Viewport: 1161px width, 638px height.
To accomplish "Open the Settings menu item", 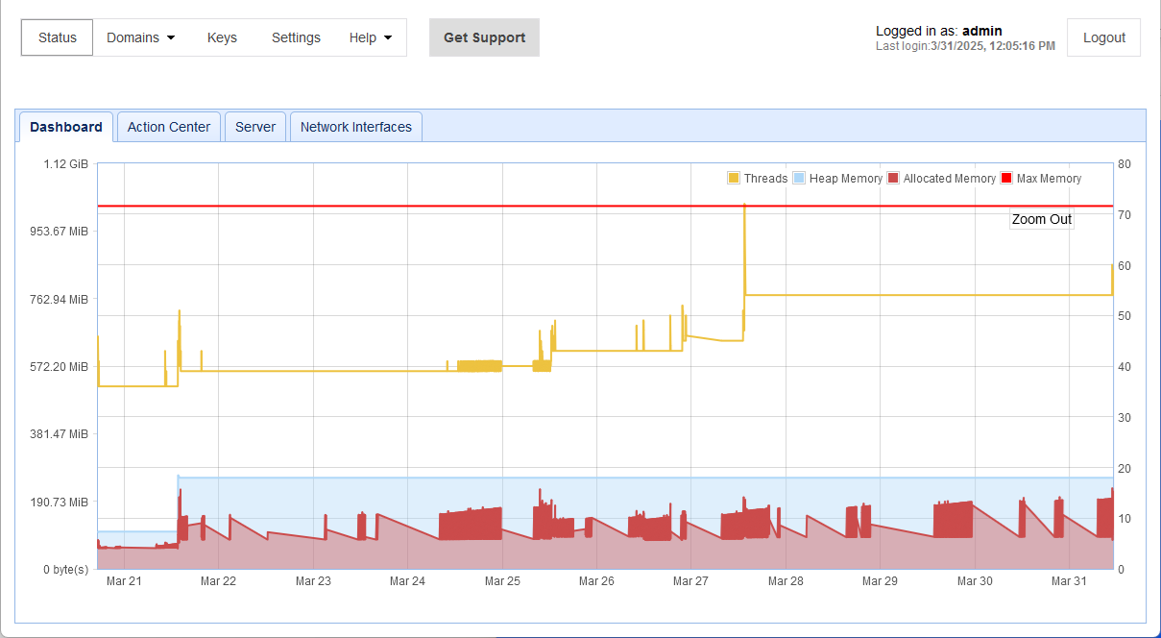I will (296, 37).
